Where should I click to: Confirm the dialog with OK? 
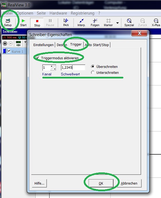tap(101, 183)
